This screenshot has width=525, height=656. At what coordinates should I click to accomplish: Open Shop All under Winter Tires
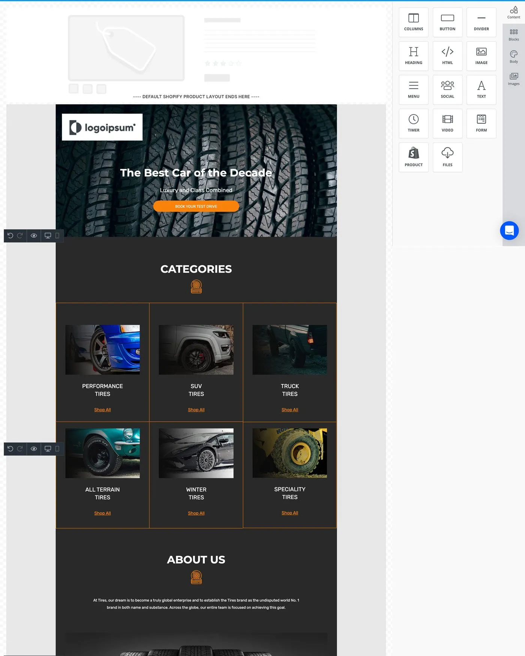click(196, 513)
